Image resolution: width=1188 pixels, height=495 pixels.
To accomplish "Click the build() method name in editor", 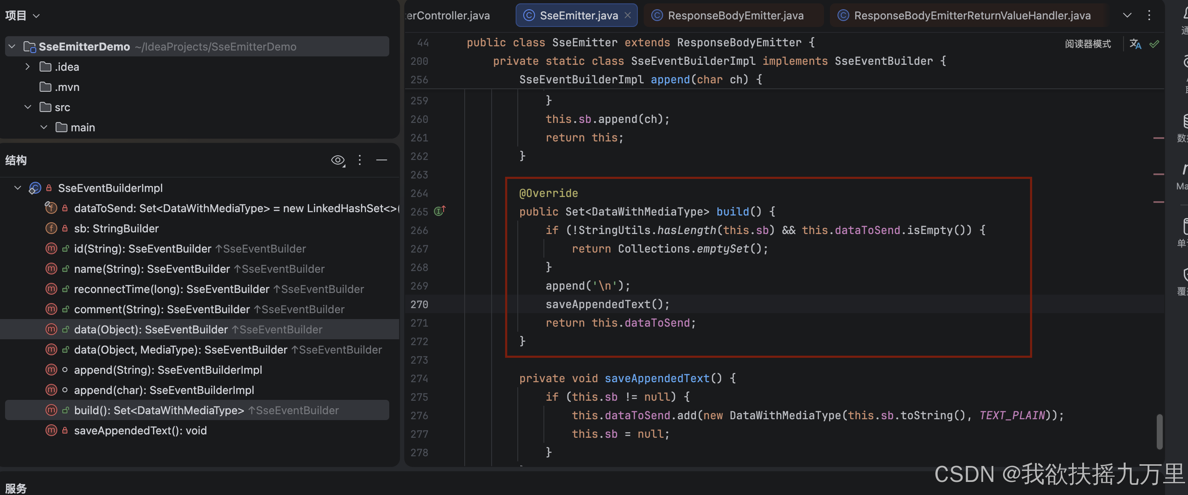I will click(x=732, y=212).
